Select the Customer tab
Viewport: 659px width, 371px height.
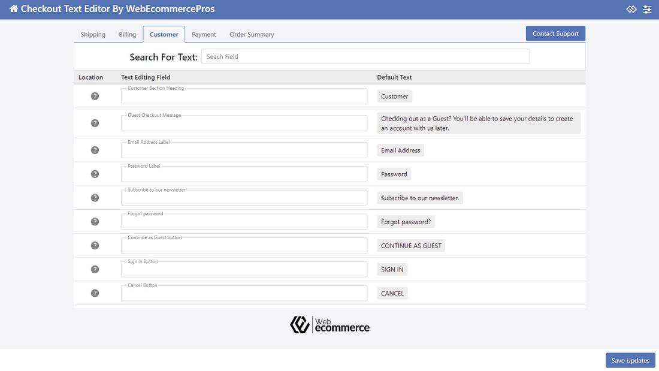tap(164, 35)
